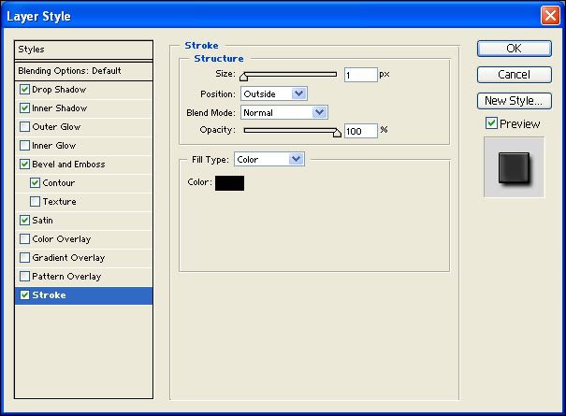The width and height of the screenshot is (566, 416).
Task: Select the Pattern Overlay label
Action: point(66,277)
